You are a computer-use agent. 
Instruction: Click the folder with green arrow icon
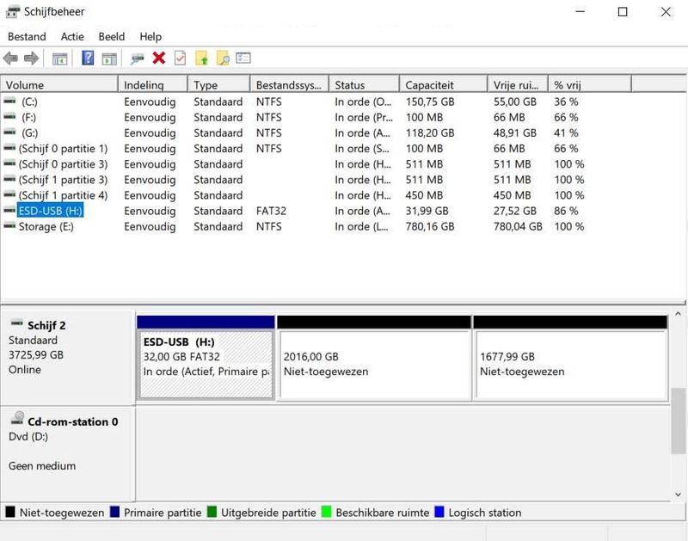click(201, 58)
